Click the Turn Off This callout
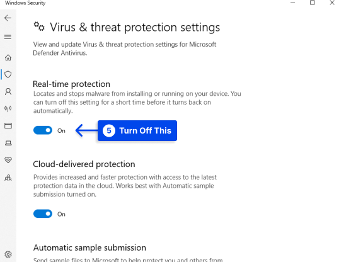 137,131
